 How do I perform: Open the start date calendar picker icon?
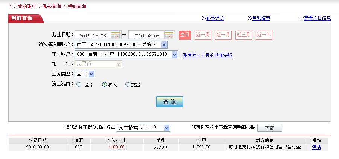[x=115, y=35]
